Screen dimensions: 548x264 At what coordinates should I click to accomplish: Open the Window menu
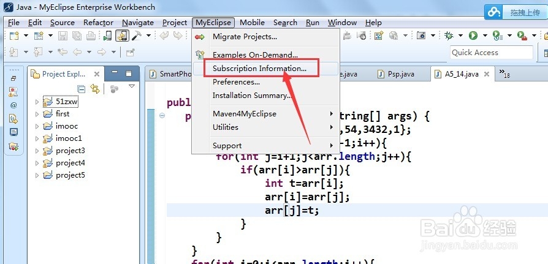[x=342, y=23]
